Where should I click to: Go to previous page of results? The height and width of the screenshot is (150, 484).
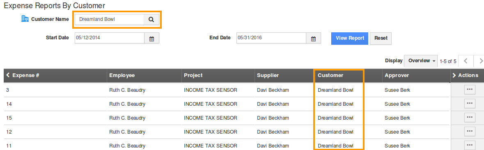click(x=466, y=61)
